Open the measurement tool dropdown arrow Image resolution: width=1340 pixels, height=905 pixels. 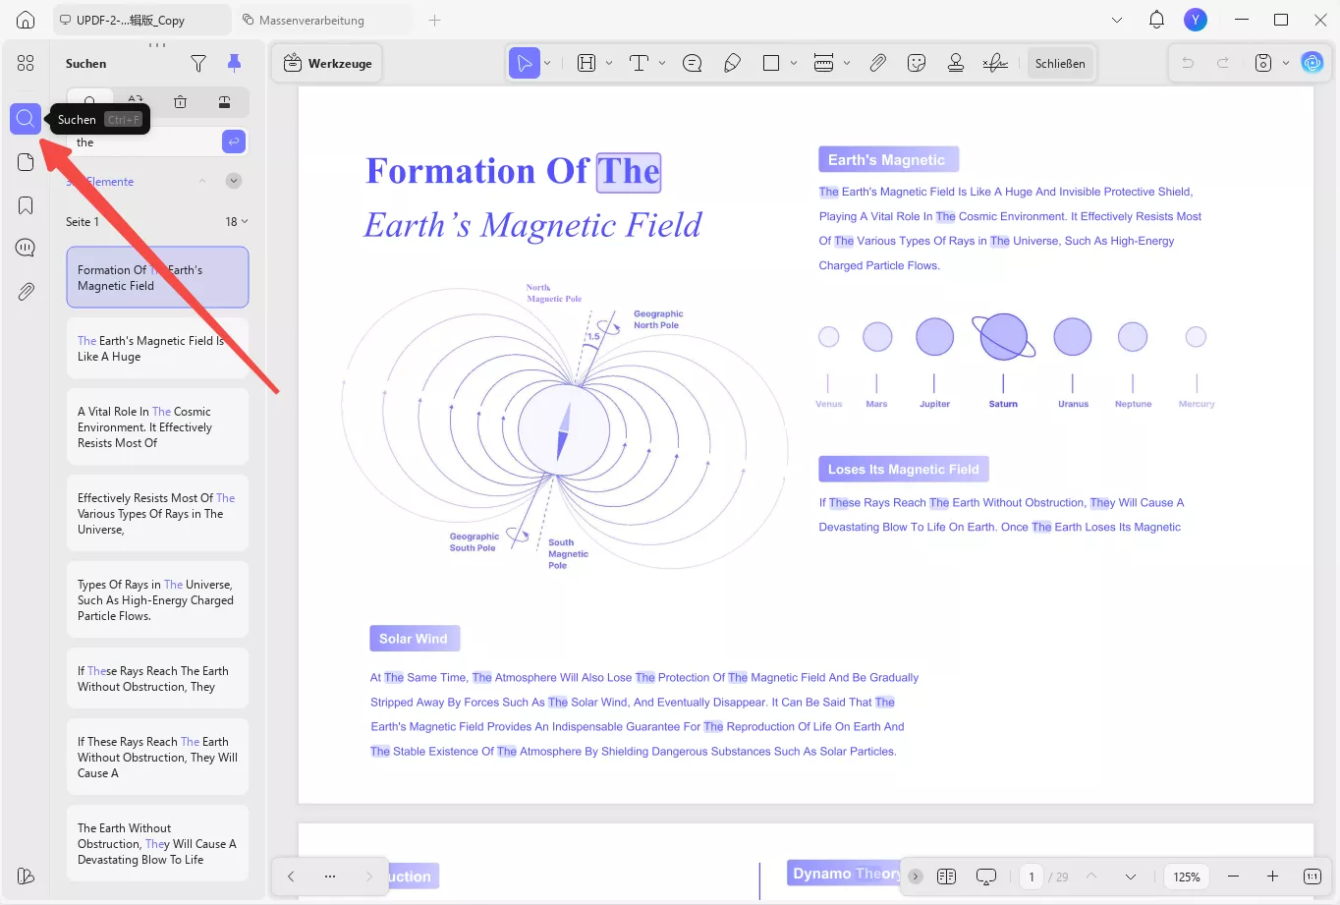tap(847, 63)
